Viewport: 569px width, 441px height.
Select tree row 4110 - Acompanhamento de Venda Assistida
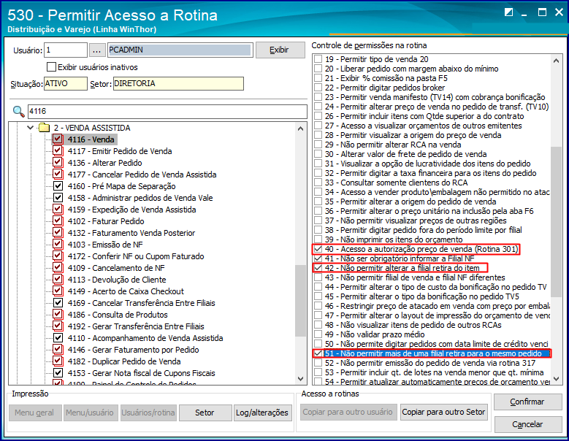[x=145, y=338]
